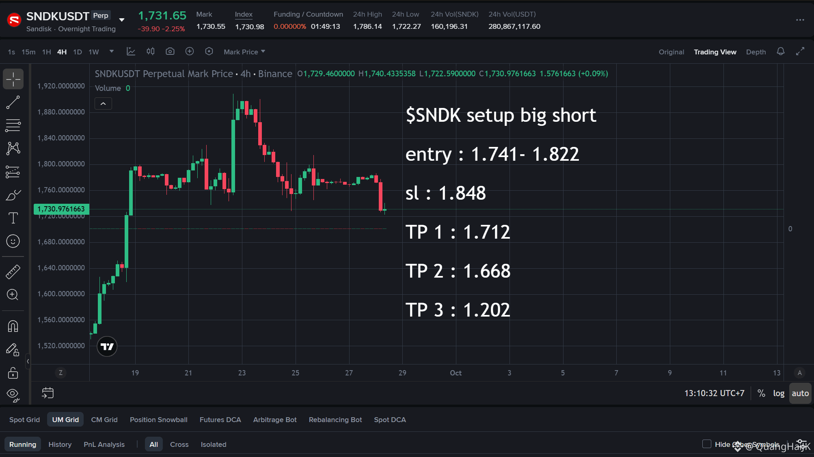
Task: Select the Fibonacci retracement tool
Action: (13, 125)
